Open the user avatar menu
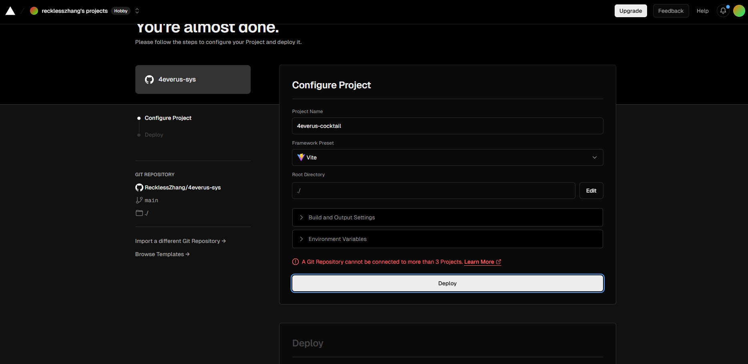 click(x=739, y=11)
